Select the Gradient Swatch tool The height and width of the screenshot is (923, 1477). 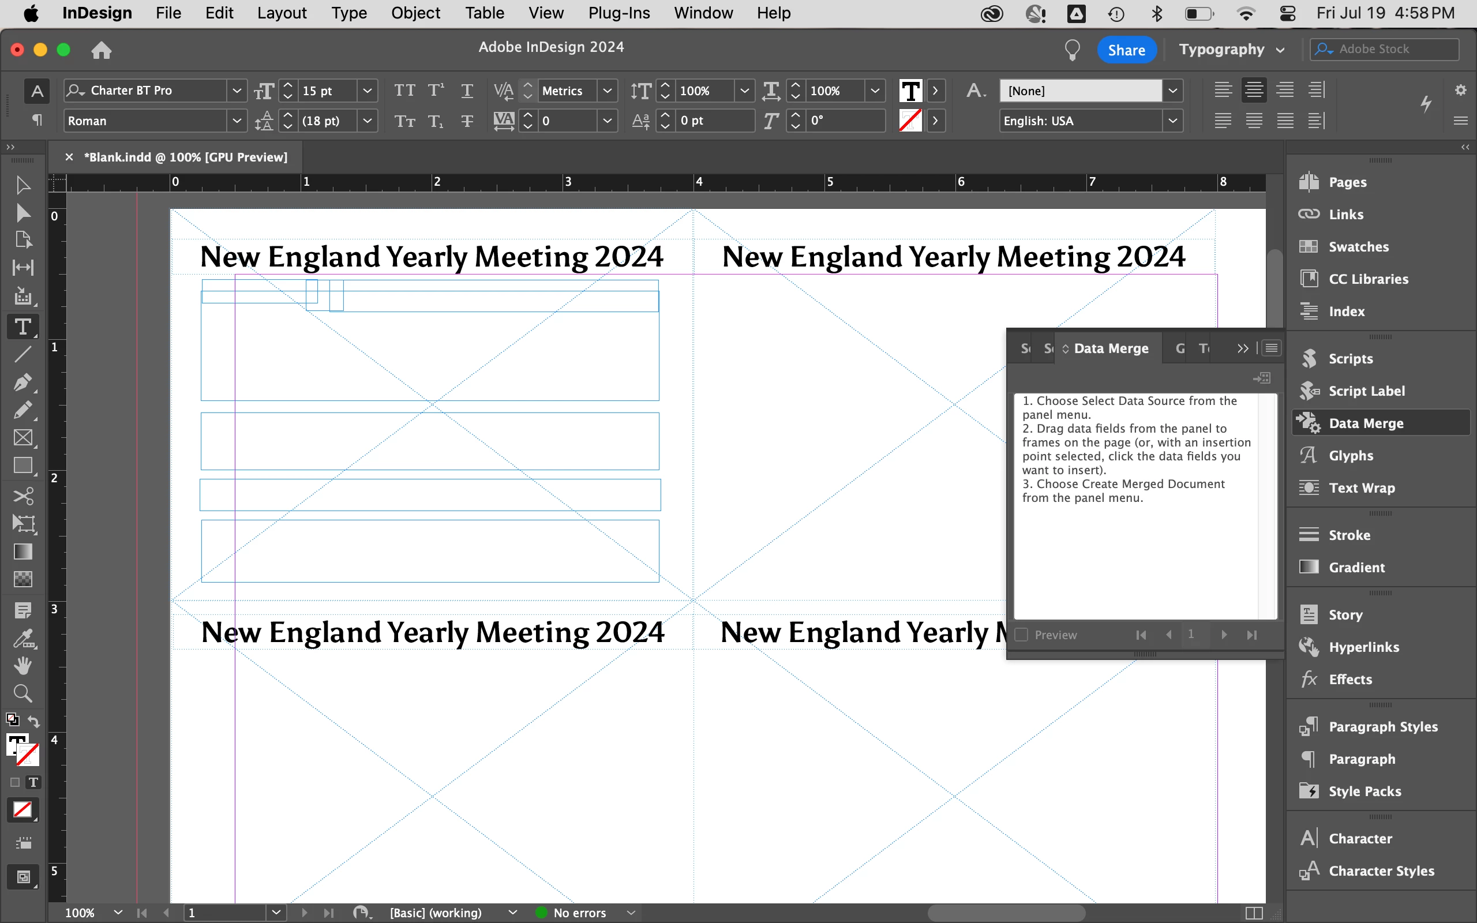(23, 551)
